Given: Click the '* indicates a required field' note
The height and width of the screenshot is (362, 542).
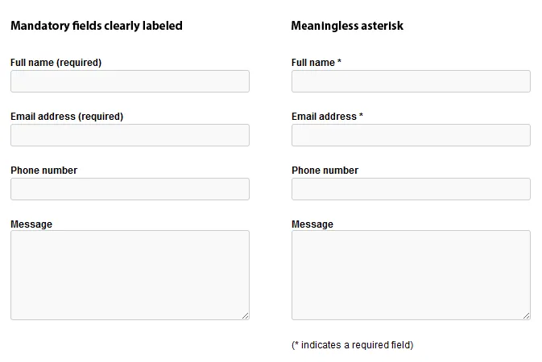Looking at the screenshot, I should [x=353, y=345].
